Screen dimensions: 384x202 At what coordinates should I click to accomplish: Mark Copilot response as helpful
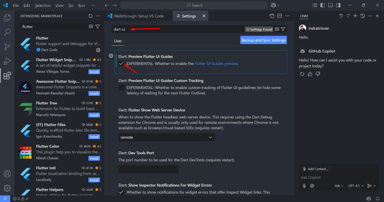310,74
